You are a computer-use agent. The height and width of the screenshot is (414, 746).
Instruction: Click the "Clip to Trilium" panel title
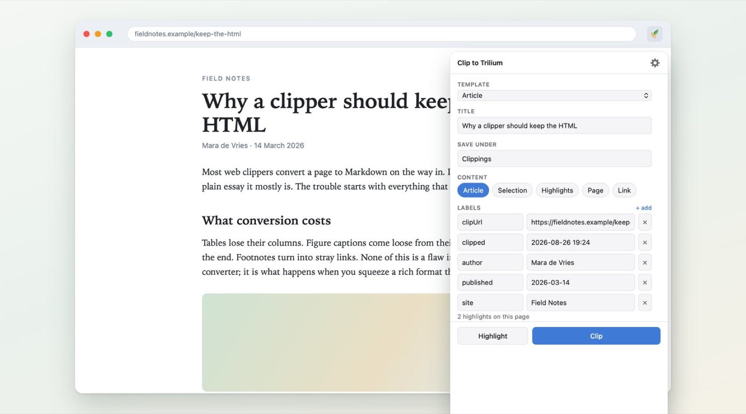tap(480, 63)
